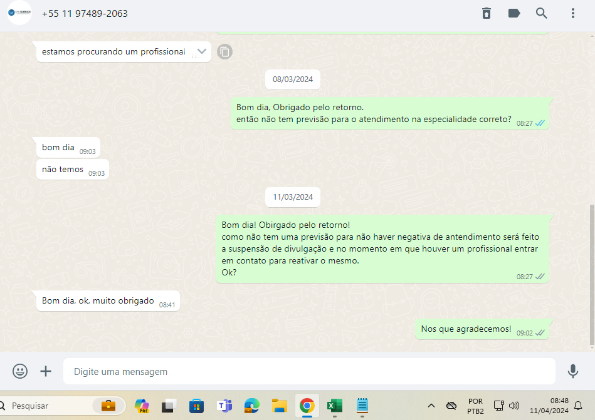This screenshot has height=420, width=595.
Task: Open the notifications bell in taskbar
Action: [578, 406]
